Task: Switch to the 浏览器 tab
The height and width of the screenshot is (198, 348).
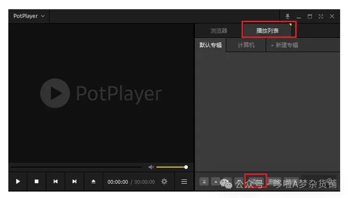Action: pos(218,30)
